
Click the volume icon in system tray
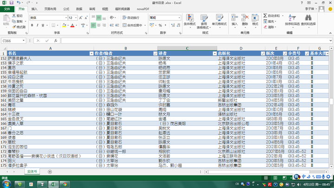(299, 185)
